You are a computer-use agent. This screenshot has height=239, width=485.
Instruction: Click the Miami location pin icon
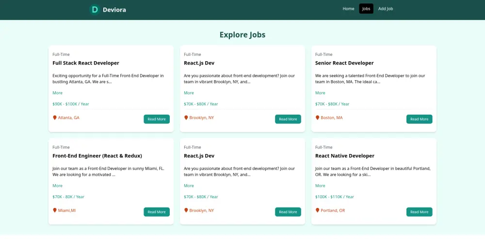pyautogui.click(x=55, y=210)
